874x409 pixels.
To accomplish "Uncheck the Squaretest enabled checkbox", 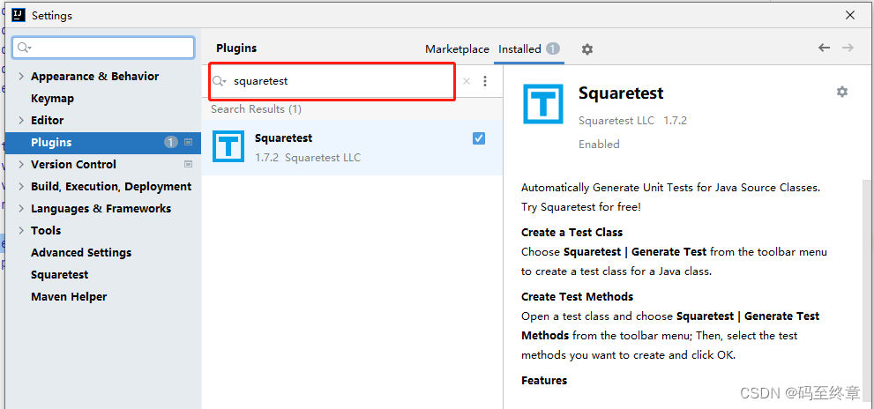I will tap(479, 138).
